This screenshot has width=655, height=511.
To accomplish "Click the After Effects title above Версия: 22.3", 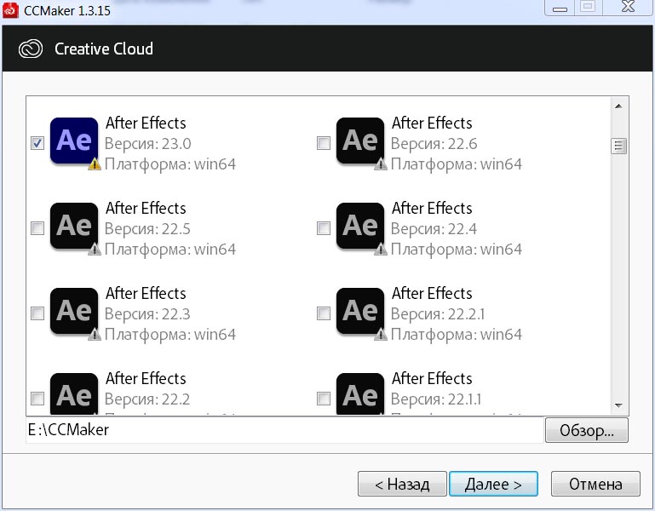I will pos(146,294).
